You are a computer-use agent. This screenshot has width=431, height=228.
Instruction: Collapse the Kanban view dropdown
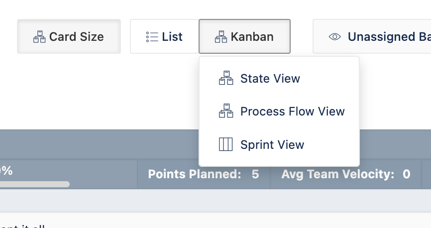tap(244, 36)
